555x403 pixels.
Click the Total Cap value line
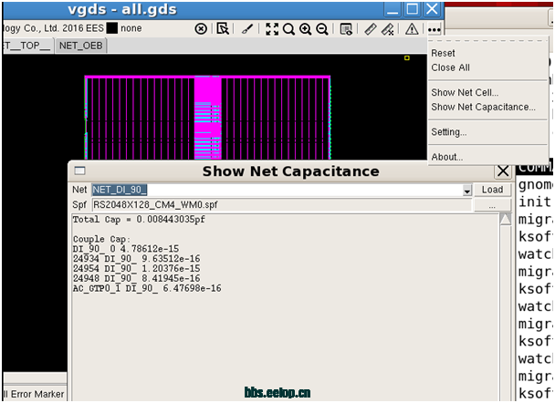point(139,220)
